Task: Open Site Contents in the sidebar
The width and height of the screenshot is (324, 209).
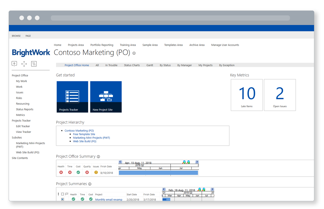Action: tap(20, 158)
